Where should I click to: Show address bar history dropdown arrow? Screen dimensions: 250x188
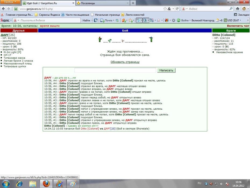[x=173, y=9]
